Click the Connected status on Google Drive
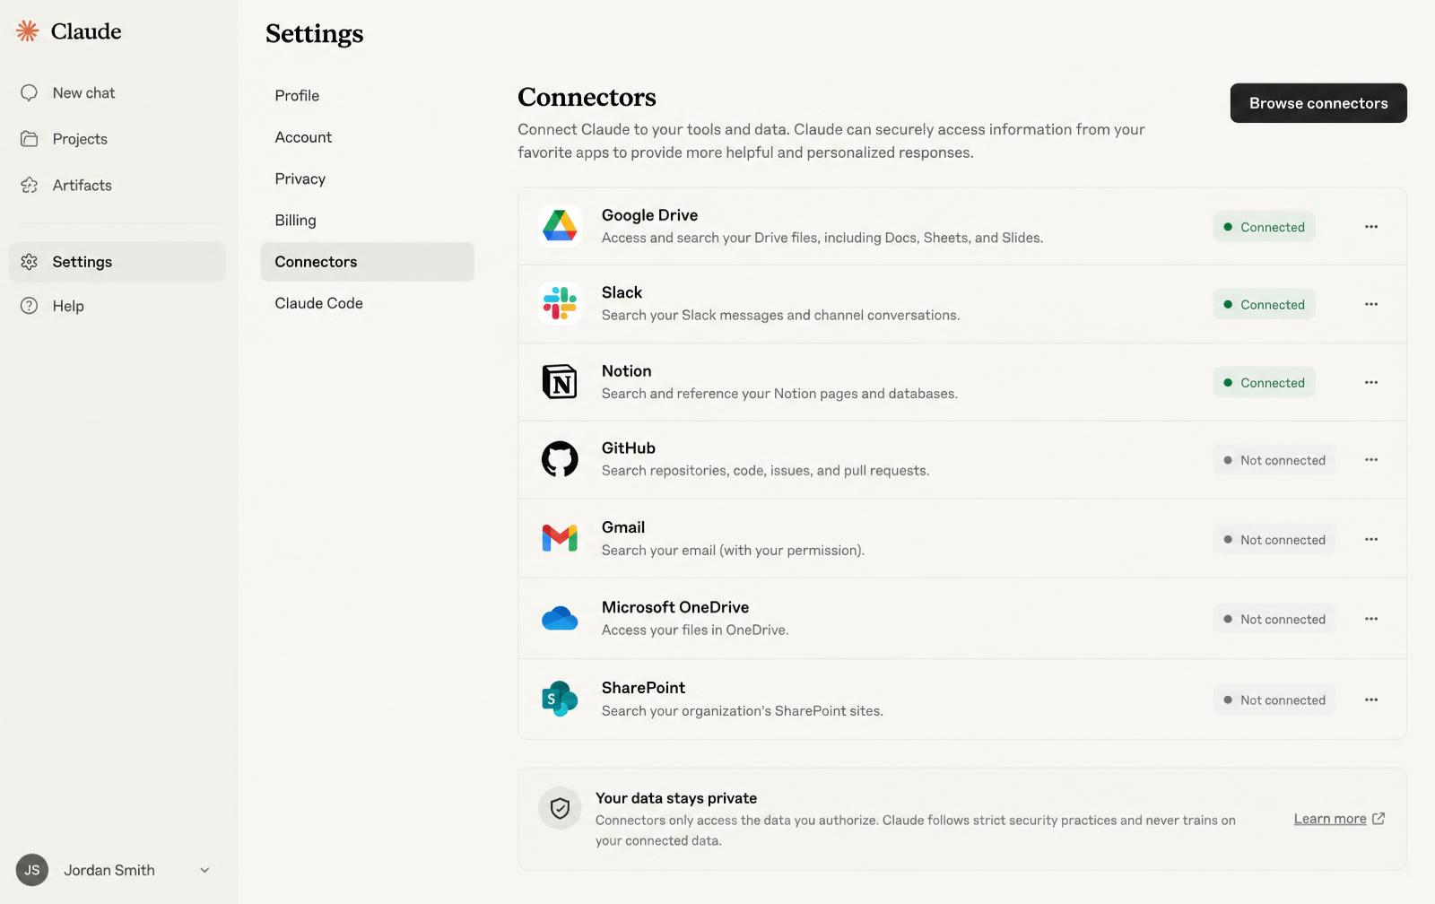This screenshot has width=1435, height=904. [1265, 227]
